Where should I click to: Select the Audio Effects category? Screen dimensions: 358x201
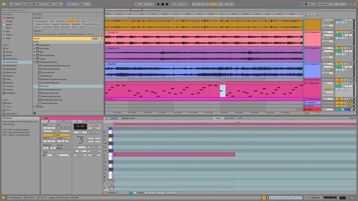12,62
